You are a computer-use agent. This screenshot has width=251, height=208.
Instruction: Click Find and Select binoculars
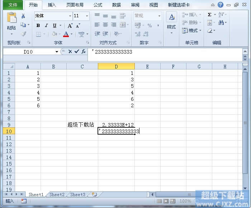point(221,22)
